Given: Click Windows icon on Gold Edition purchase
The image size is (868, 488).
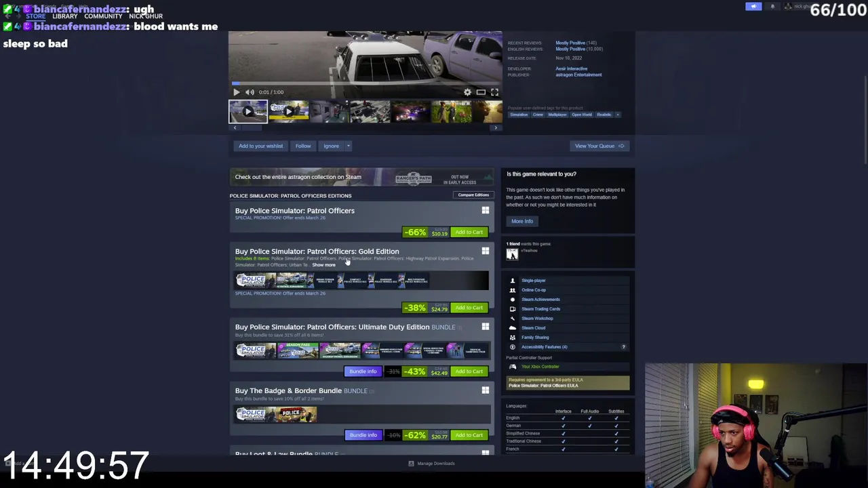Looking at the screenshot, I should (x=486, y=251).
